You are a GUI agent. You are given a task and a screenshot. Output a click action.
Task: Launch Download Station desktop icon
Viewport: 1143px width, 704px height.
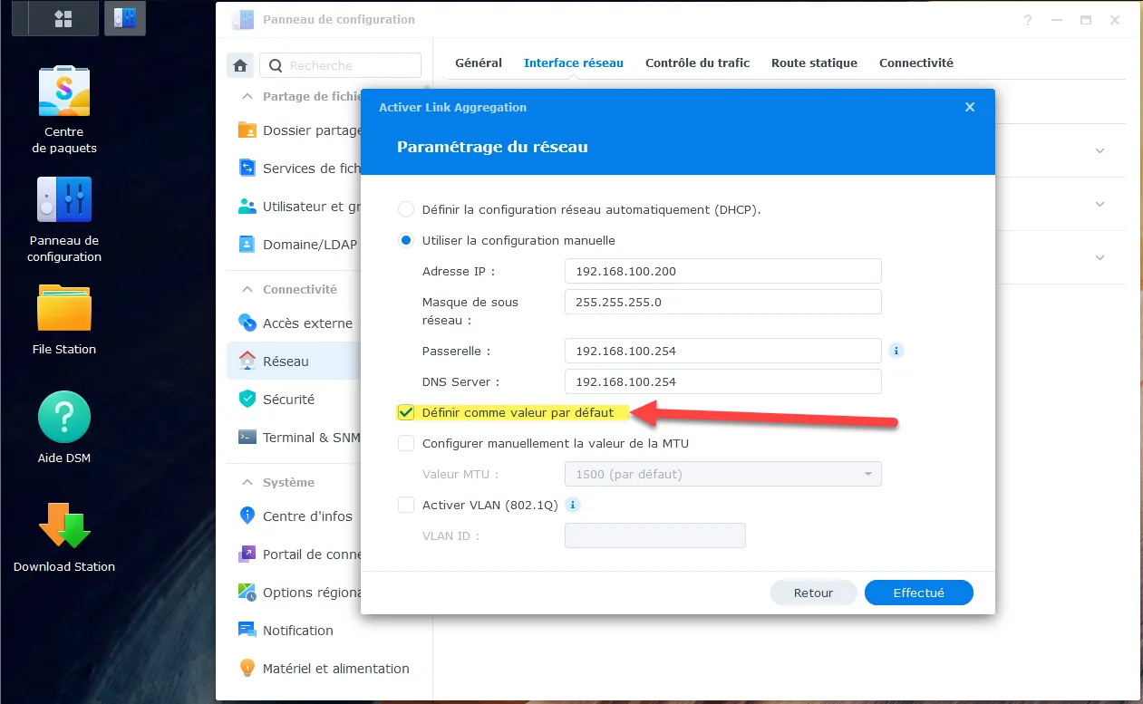(63, 526)
